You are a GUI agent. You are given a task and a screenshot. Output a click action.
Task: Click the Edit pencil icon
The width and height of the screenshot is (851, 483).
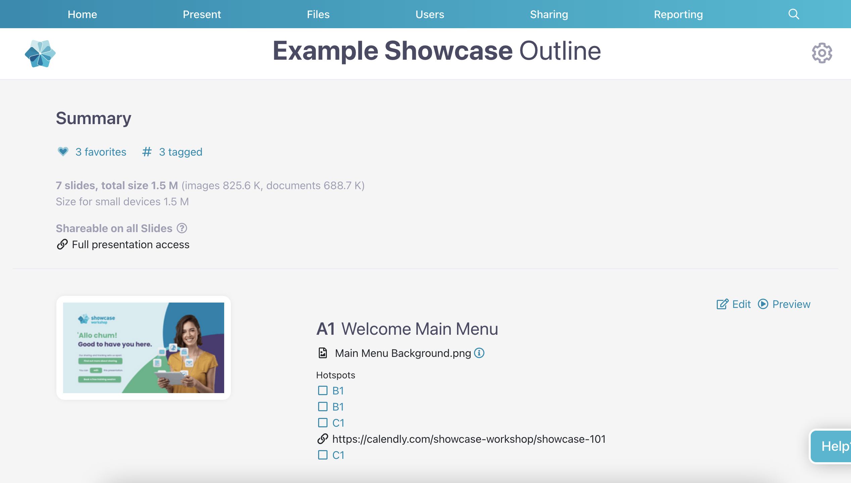(x=722, y=304)
